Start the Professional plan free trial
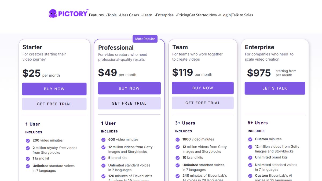Viewport: 322px width, 181px height. click(x=129, y=103)
